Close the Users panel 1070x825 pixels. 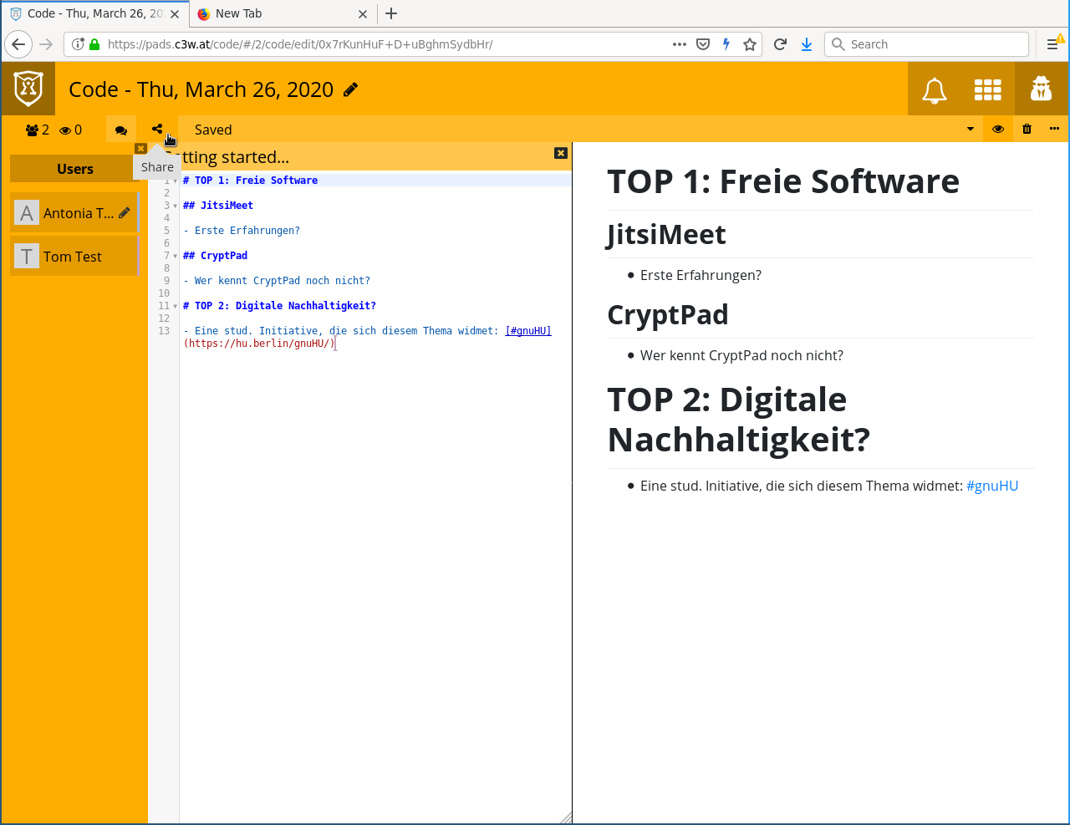(x=140, y=149)
